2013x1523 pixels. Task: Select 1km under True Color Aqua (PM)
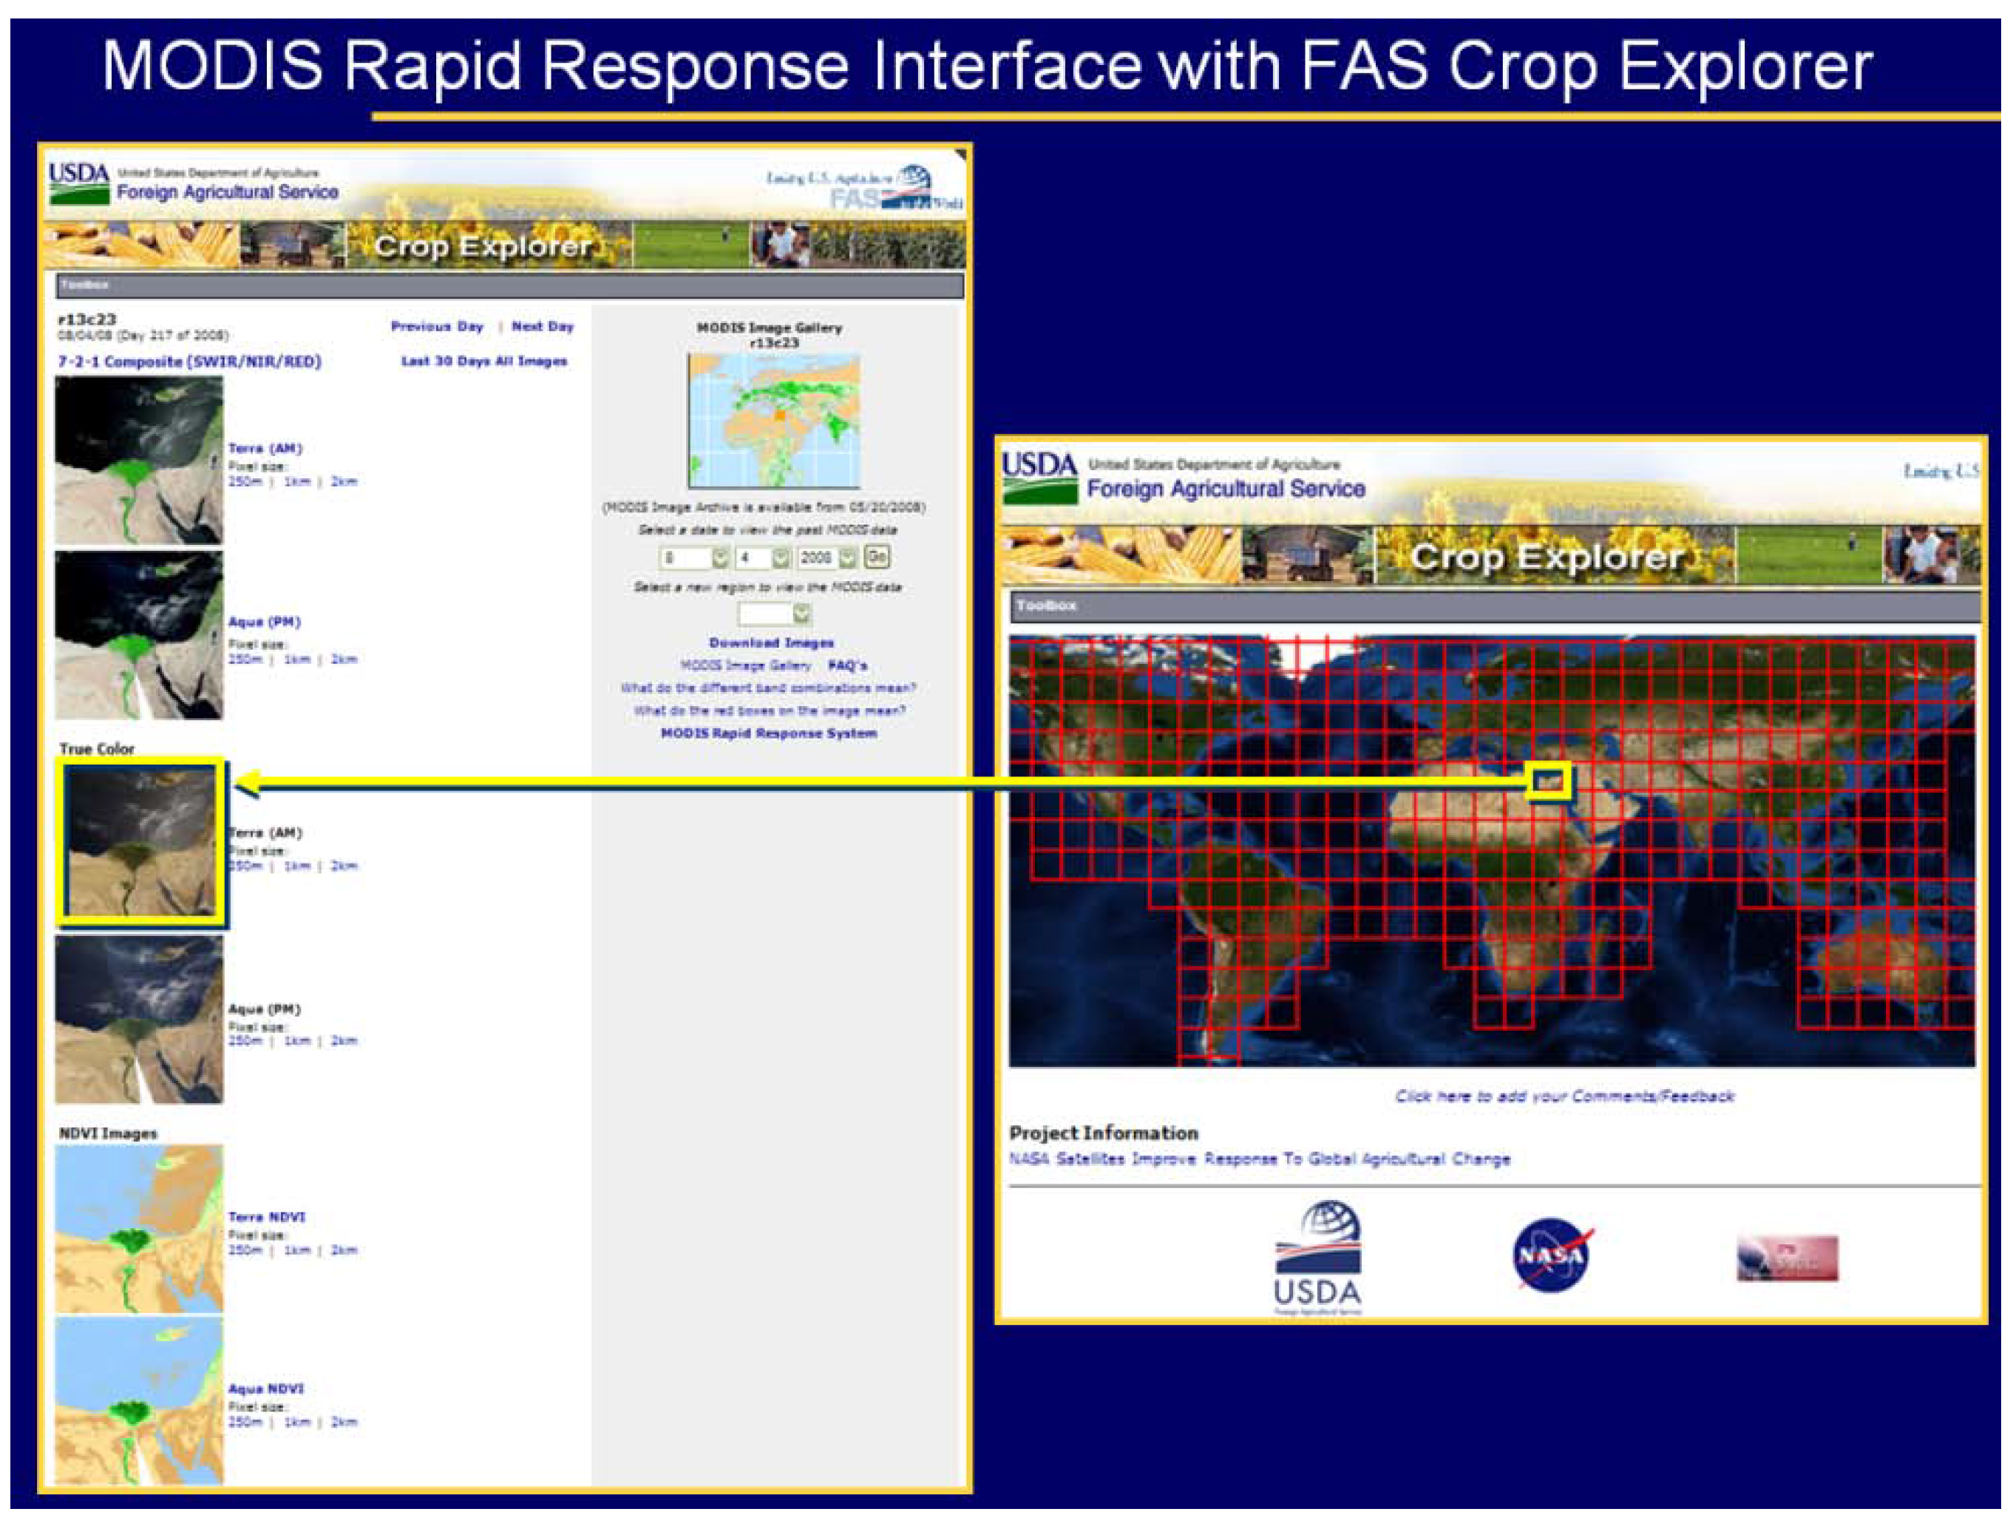298,1040
